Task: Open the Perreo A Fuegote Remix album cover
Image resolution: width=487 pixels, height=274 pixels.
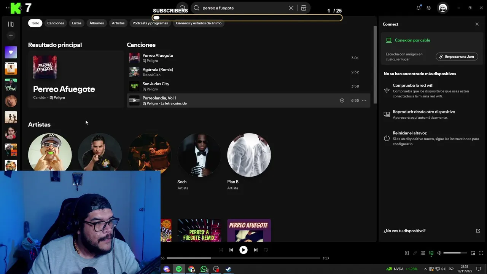Action: (199, 230)
